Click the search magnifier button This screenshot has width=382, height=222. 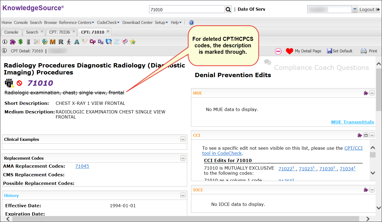click(x=228, y=9)
